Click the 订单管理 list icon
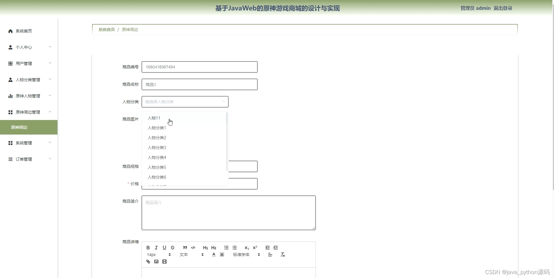554x278 pixels. click(x=11, y=159)
